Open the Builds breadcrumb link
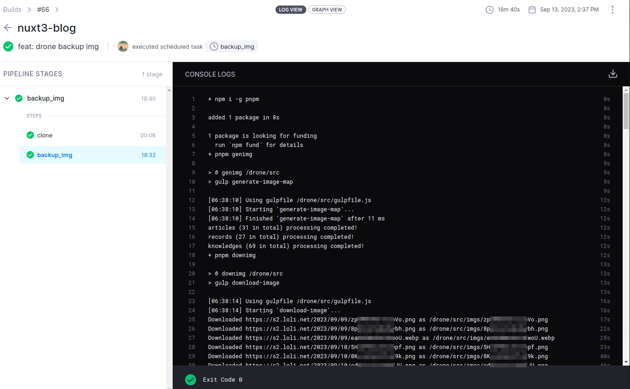630x389 pixels. (12, 10)
